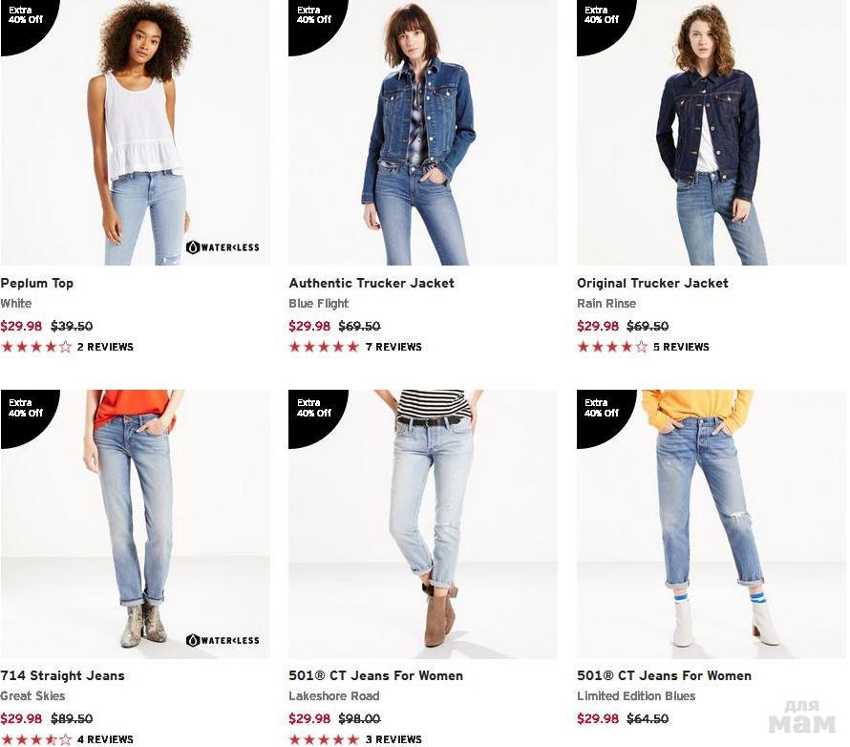
Task: View the white Peplum Top model photo
Action: 135,133
